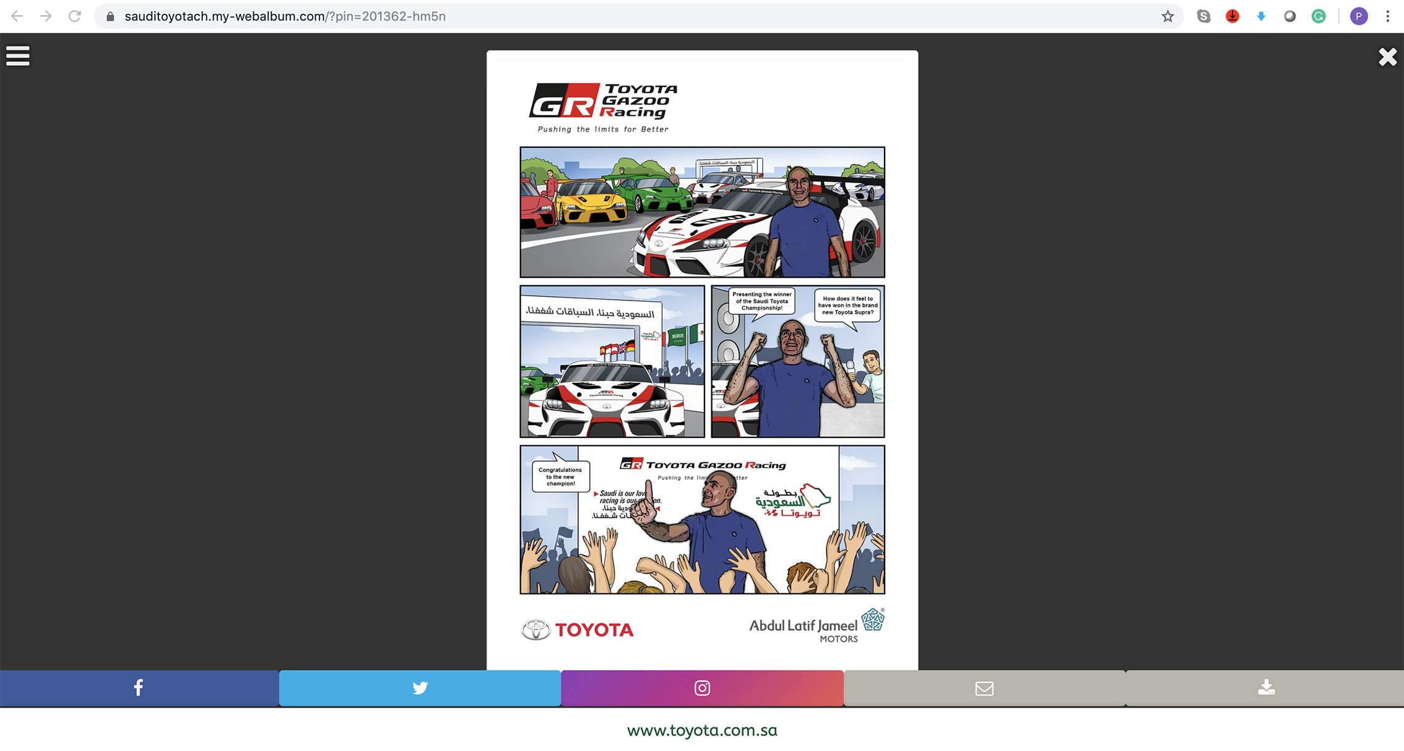Reload the current page
Image resolution: width=1404 pixels, height=751 pixels.
74,16
